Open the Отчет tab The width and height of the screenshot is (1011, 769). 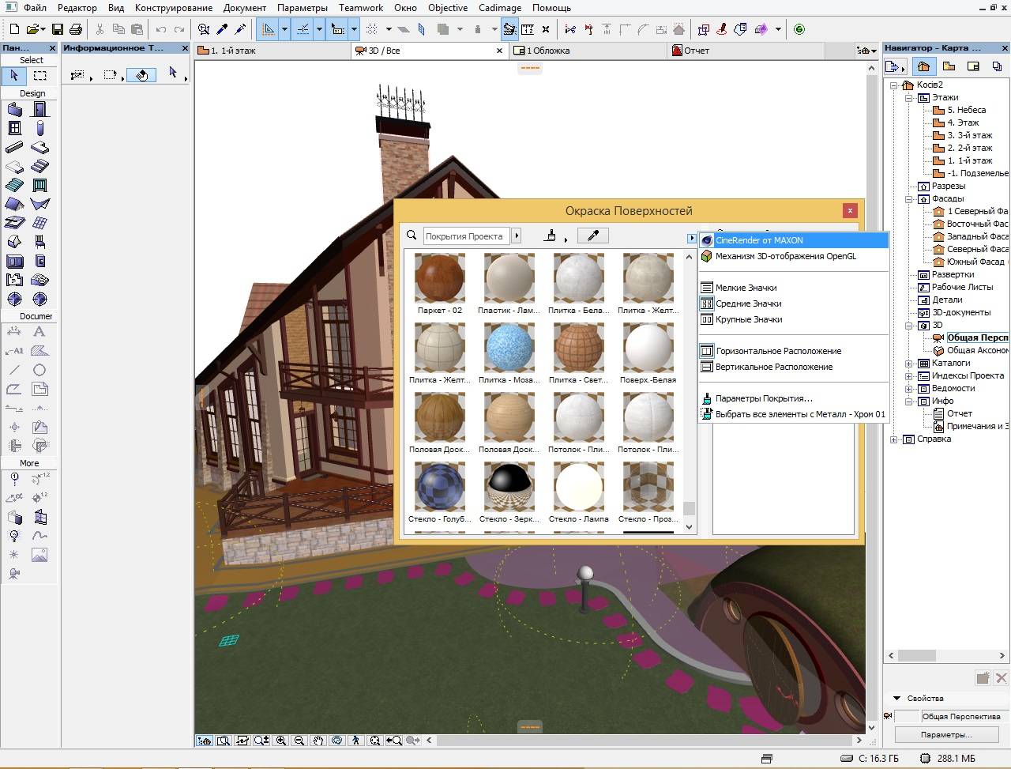click(746, 51)
